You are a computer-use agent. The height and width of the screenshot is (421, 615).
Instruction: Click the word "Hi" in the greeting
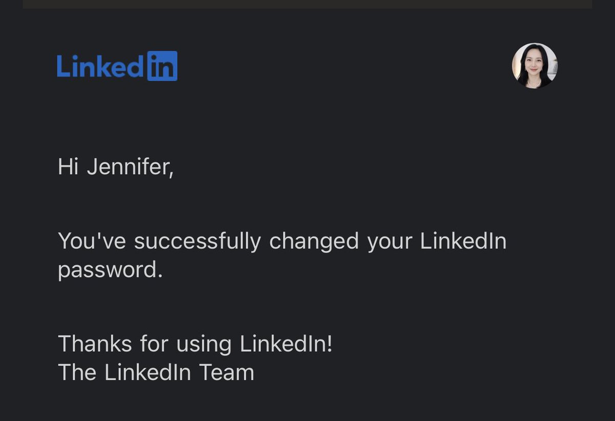coord(67,167)
